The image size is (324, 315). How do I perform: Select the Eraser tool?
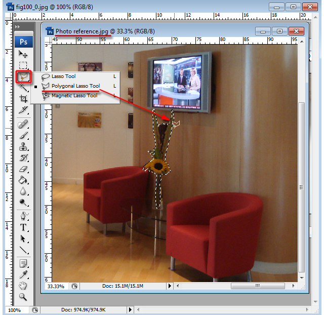pos(23,169)
